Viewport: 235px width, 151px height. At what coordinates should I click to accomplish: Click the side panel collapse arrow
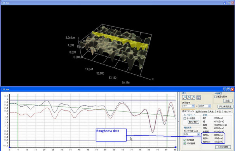(x=178, y=121)
